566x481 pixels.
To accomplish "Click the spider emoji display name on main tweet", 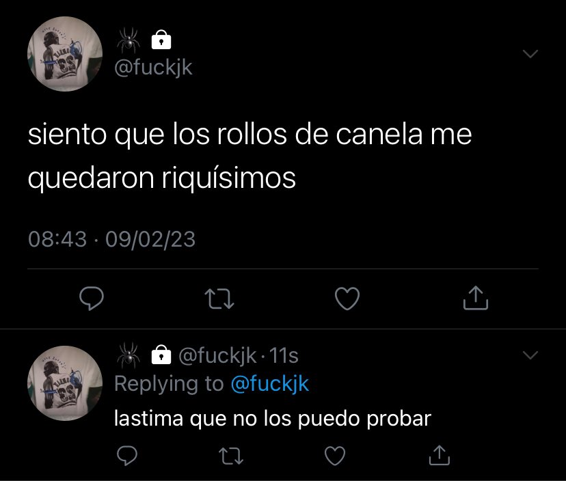I will click(x=128, y=40).
